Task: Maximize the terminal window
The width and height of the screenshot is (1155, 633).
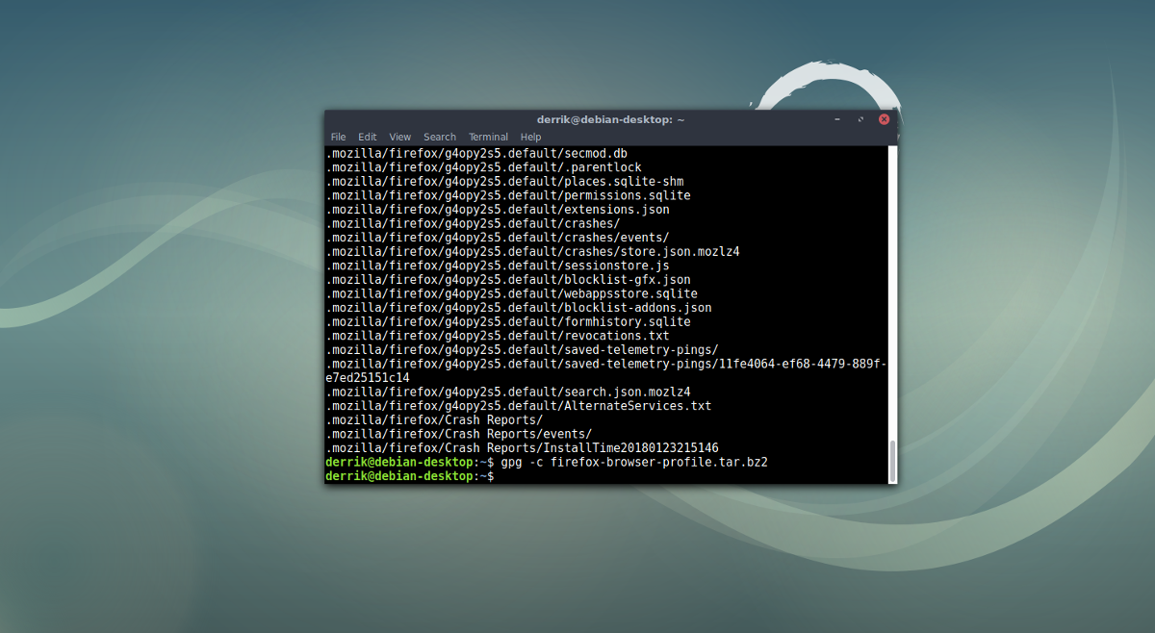Action: 860,120
